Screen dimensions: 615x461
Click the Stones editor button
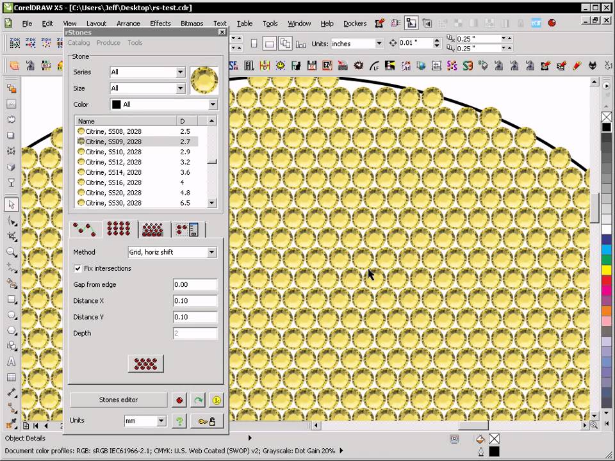[x=119, y=400]
